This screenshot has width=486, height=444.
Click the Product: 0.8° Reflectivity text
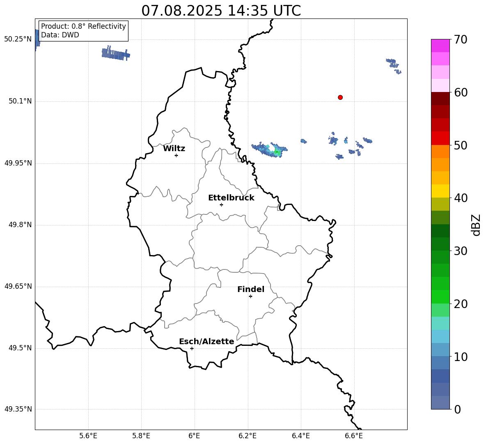click(x=83, y=26)
